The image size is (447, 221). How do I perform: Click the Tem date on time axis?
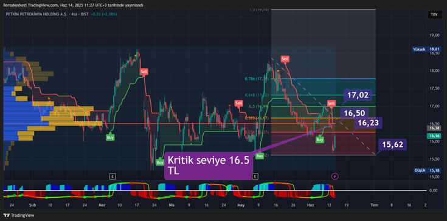pos(374,205)
